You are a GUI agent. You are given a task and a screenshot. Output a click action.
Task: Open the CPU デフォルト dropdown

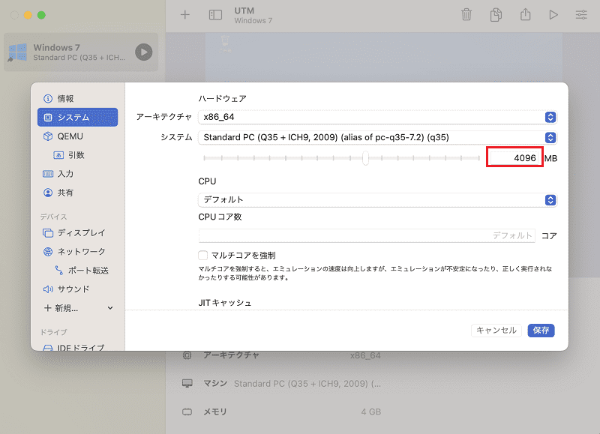tap(377, 199)
